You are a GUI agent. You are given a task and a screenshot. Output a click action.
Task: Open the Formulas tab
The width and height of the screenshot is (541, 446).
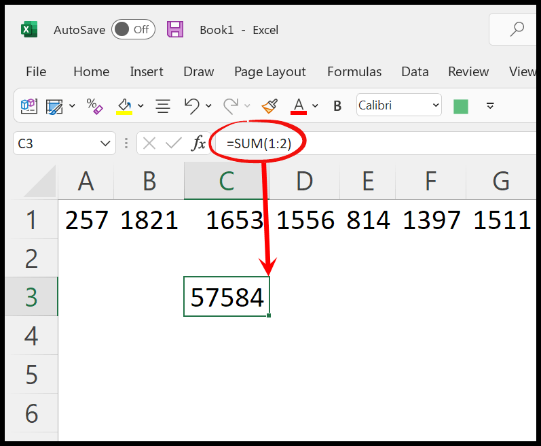[354, 71]
